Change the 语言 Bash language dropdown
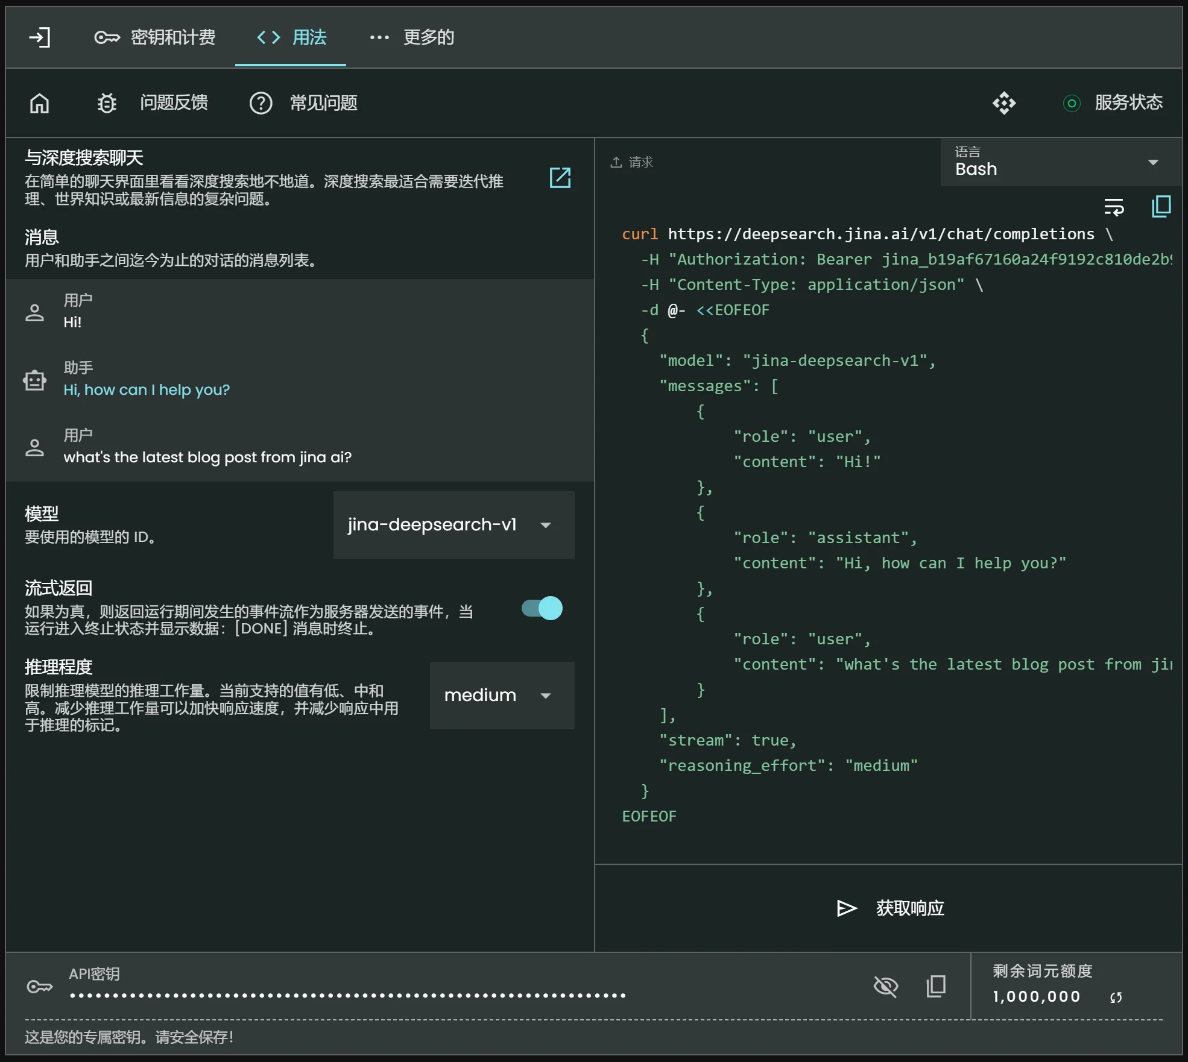This screenshot has width=1188, height=1062. (x=1061, y=162)
